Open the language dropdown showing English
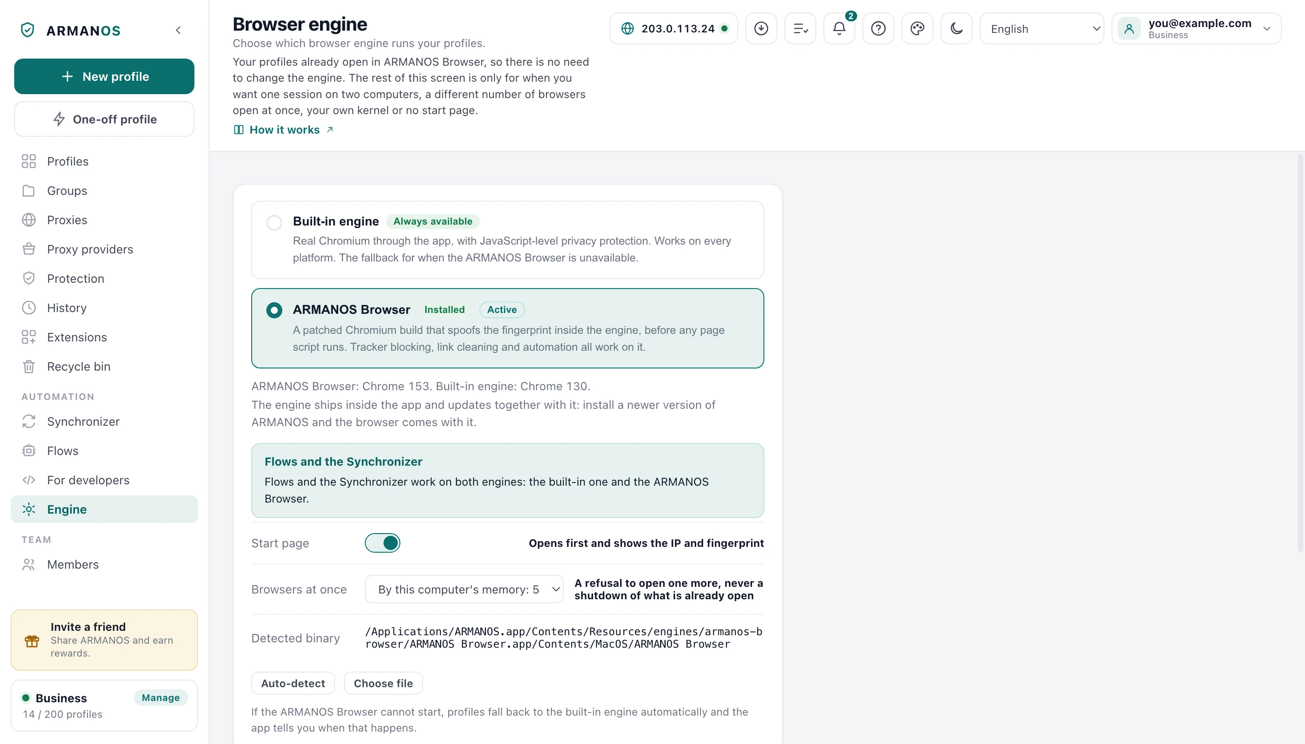The width and height of the screenshot is (1305, 744). tap(1042, 28)
